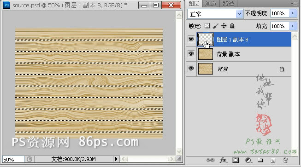This screenshot has height=167, width=301.
Task: Click canvas vertical scrollbar down arrow
Action: tap(179, 151)
